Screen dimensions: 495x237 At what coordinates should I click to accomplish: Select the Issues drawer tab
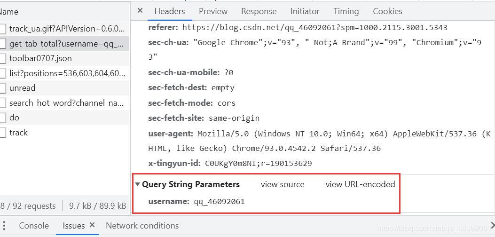[x=73, y=226]
